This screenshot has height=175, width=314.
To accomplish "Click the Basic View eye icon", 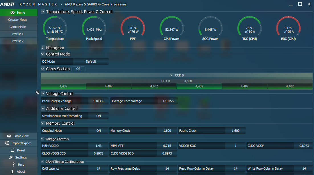I will [x=9, y=136].
